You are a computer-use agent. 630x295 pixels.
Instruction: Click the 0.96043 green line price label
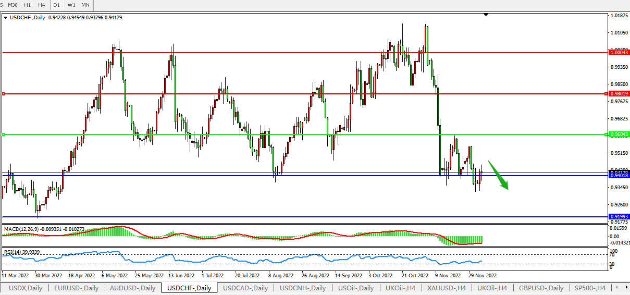coord(619,134)
